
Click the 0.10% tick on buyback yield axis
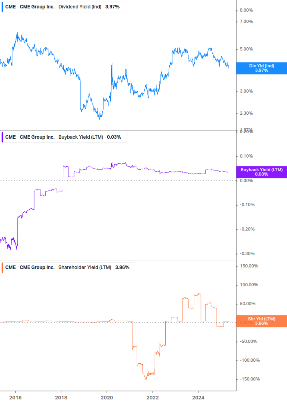click(x=246, y=156)
